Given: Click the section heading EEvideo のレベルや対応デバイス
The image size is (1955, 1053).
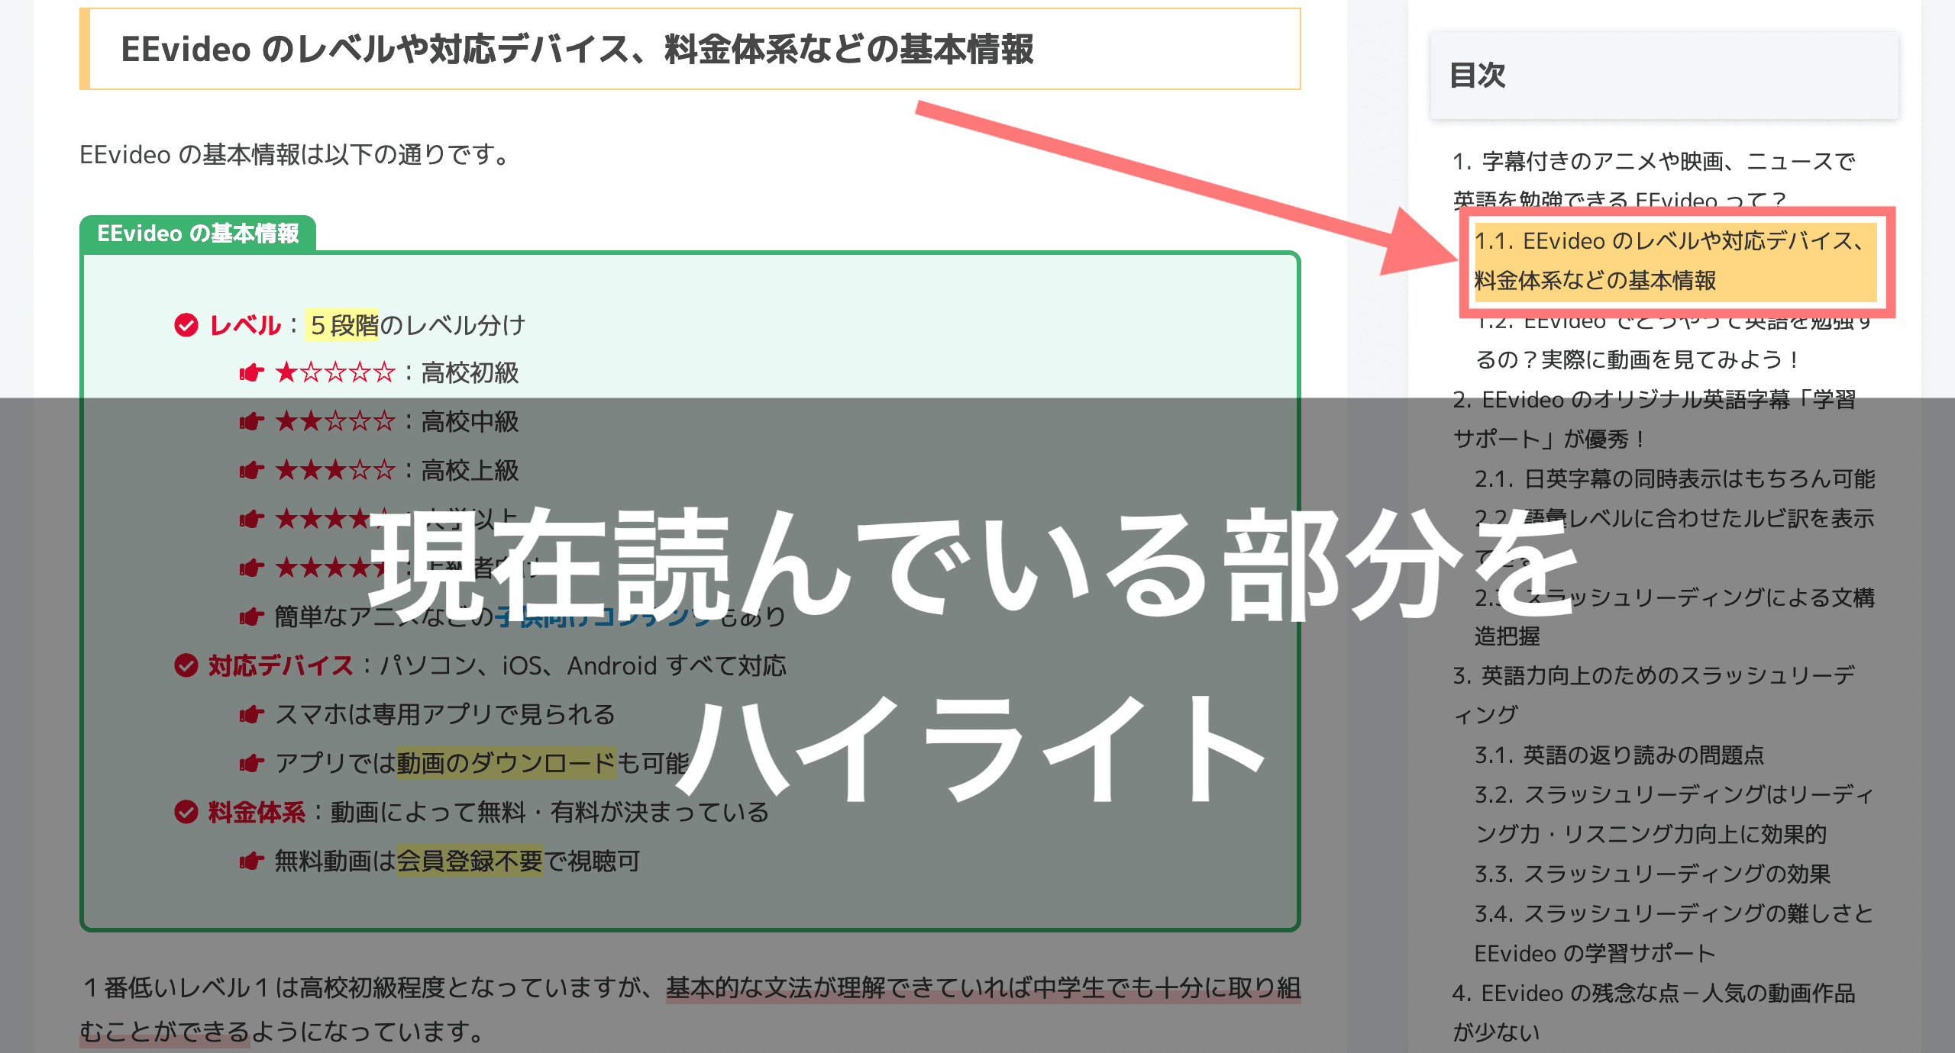Looking at the screenshot, I should point(577,50).
